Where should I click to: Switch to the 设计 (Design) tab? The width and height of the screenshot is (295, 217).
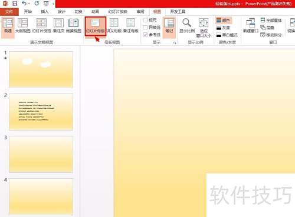click(x=61, y=12)
